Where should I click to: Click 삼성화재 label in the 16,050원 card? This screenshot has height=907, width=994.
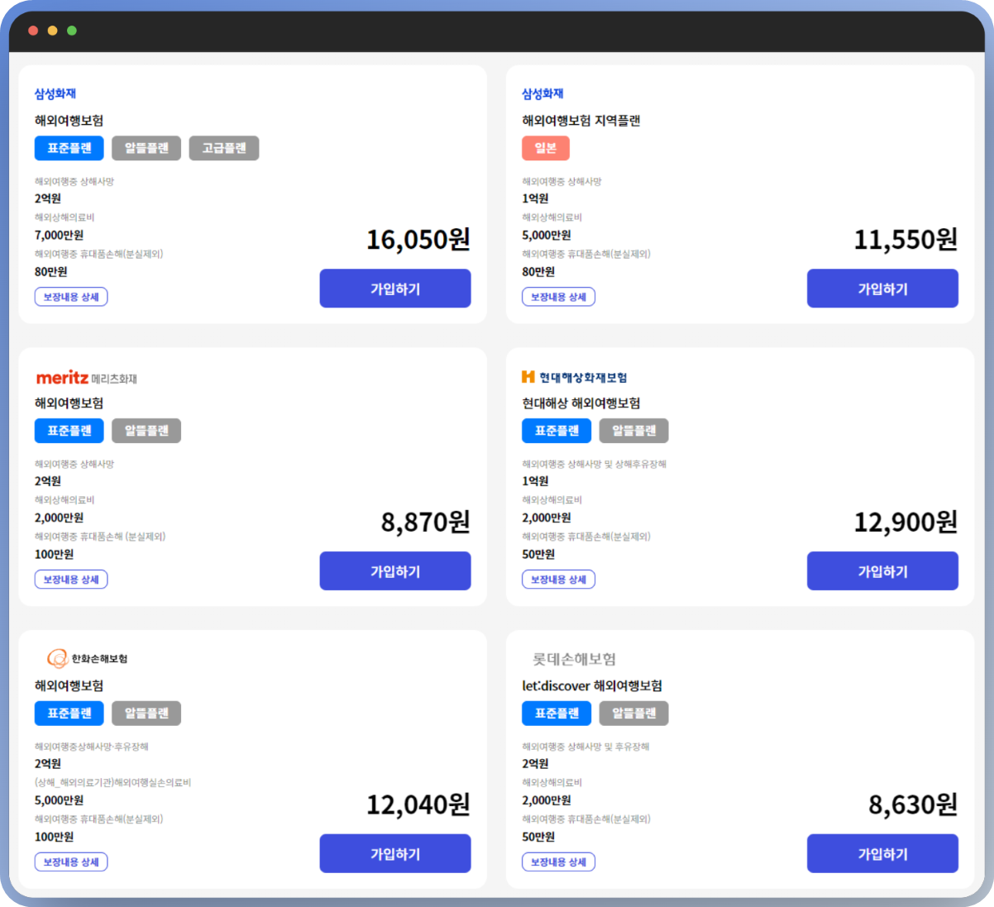(x=55, y=93)
